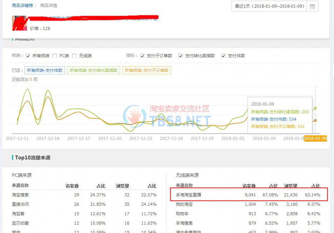This screenshot has width=334, height=233.
Task: Enable the PC端 checkbox
Action: pyautogui.click(x=55, y=56)
